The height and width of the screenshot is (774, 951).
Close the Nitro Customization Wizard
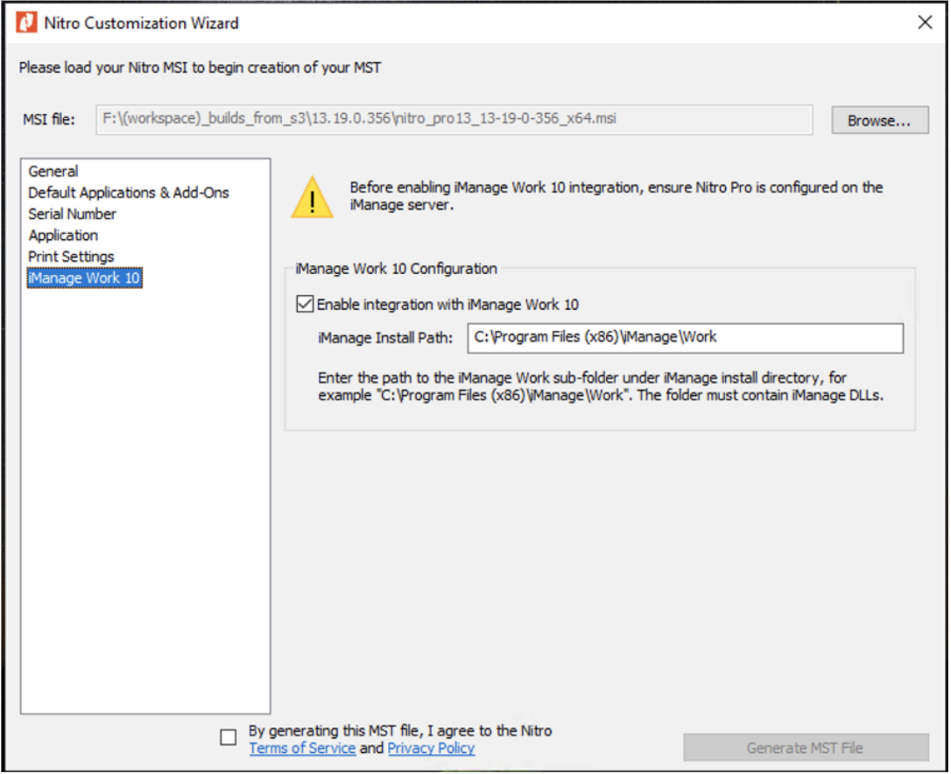click(926, 22)
